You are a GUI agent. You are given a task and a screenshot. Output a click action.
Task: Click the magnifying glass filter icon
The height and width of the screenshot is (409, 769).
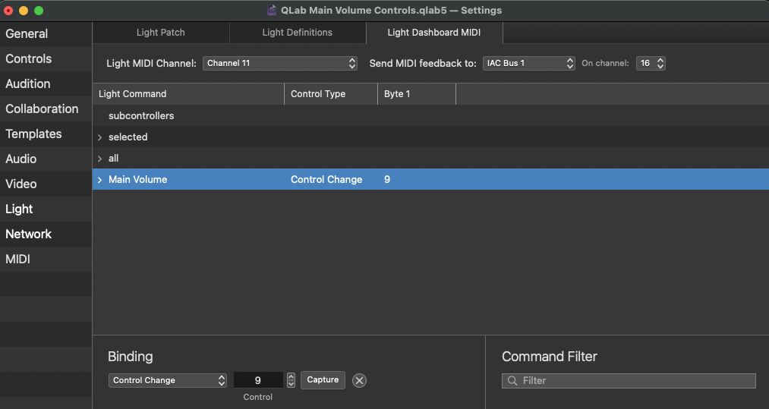pos(512,381)
